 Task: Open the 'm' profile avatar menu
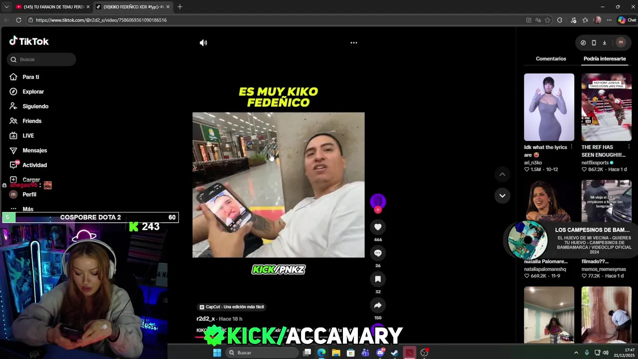pos(621,42)
